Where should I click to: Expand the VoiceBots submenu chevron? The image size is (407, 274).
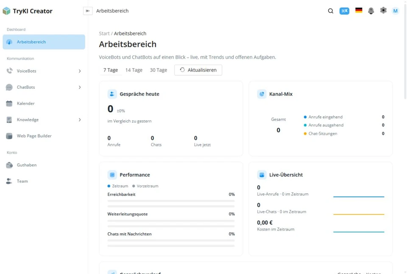pos(80,71)
